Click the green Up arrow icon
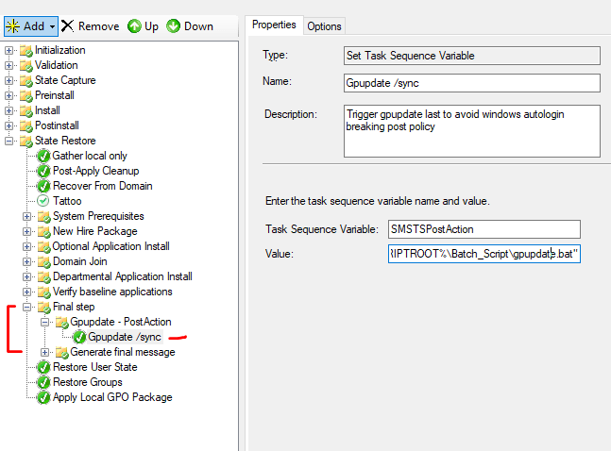This screenshot has width=611, height=451. click(134, 25)
